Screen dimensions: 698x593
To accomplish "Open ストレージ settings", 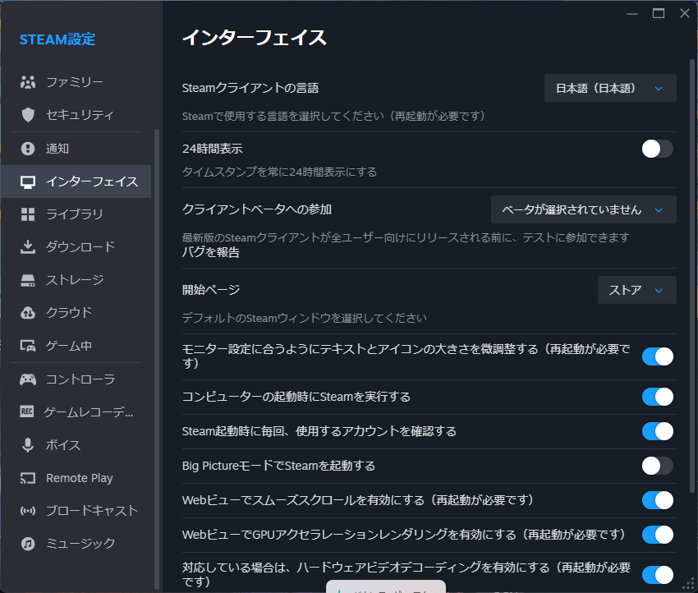I will coord(76,280).
